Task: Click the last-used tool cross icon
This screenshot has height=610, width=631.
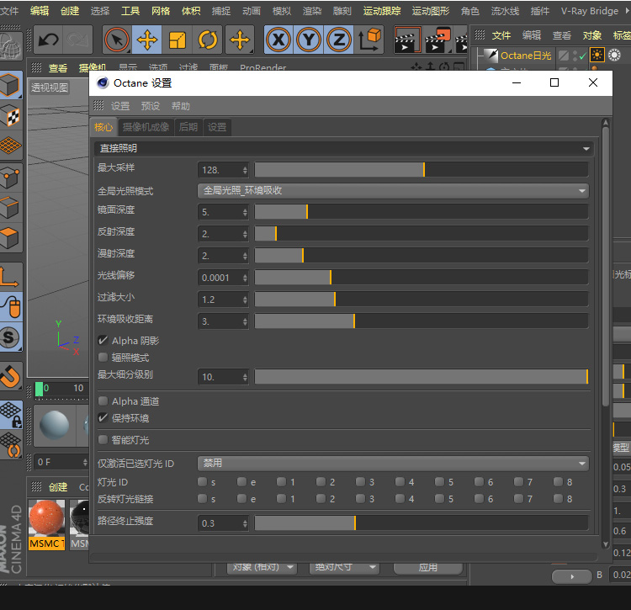Action: (x=240, y=40)
